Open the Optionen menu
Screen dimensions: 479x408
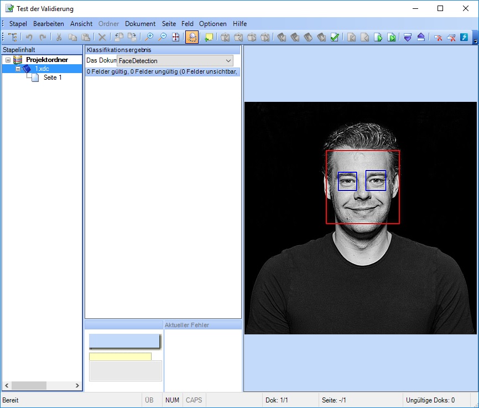click(x=212, y=24)
